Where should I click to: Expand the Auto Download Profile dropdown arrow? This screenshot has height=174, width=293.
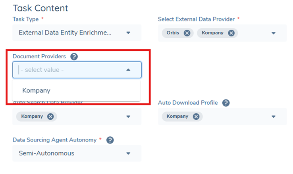(x=274, y=117)
